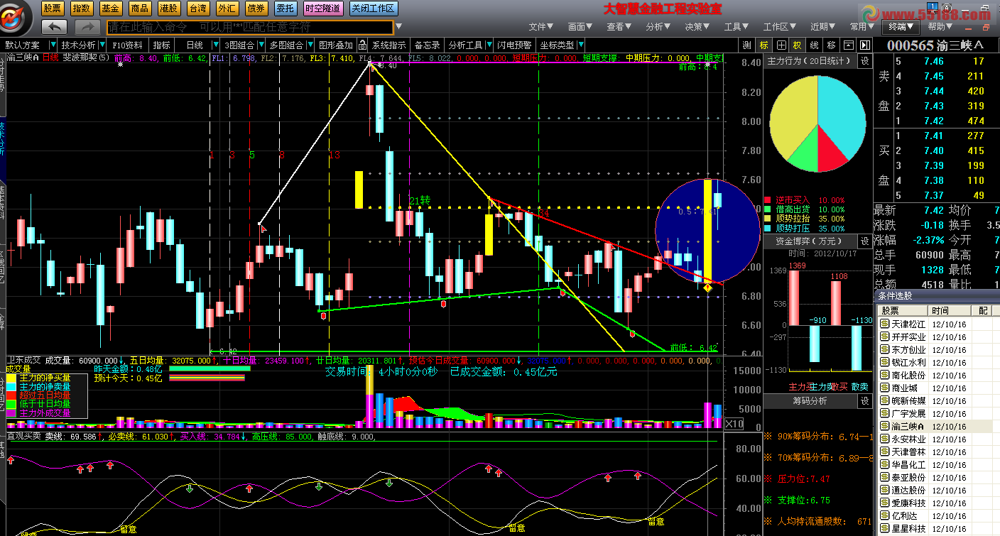Click the 逆市买入 red legend swatch
The width and height of the screenshot is (1000, 536).
pos(768,201)
